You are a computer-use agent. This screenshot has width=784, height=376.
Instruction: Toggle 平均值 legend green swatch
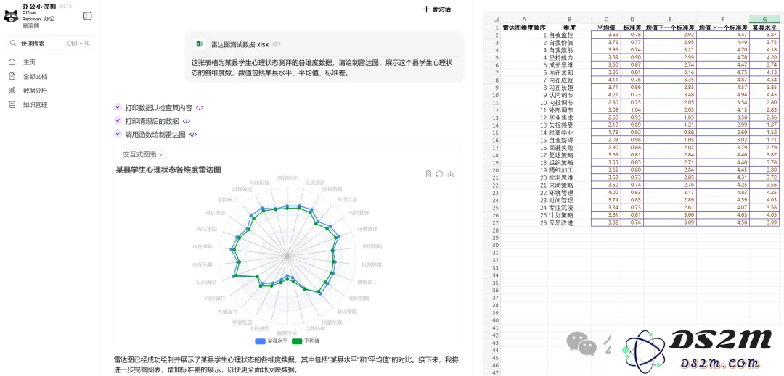point(298,341)
